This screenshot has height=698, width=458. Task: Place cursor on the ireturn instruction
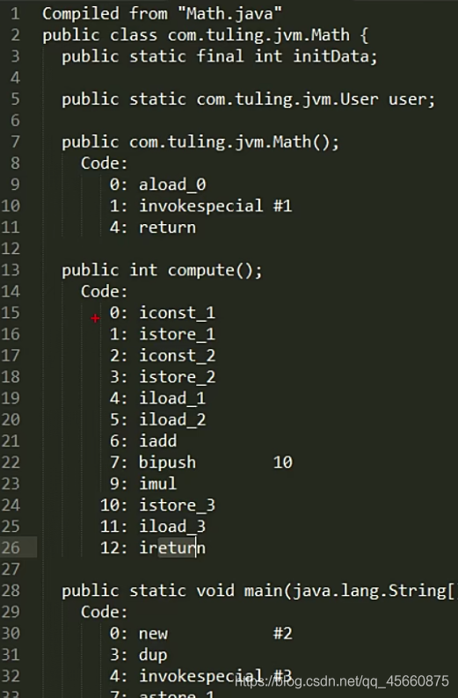click(x=172, y=548)
